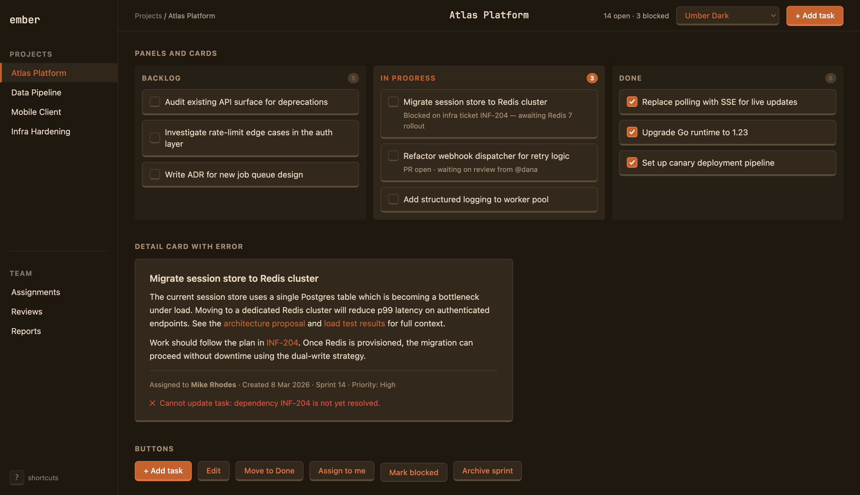This screenshot has width=860, height=495.
Task: Uncheck Upgrade Go runtime to 1.23
Action: point(632,132)
